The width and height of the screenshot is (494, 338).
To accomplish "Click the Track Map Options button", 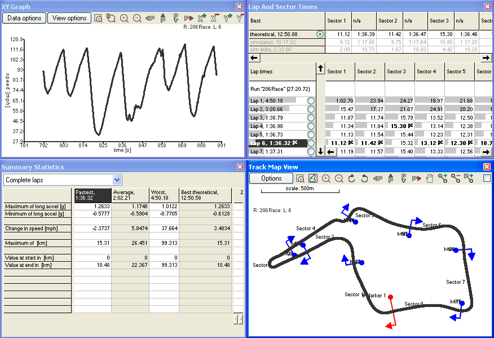I will point(271,178).
